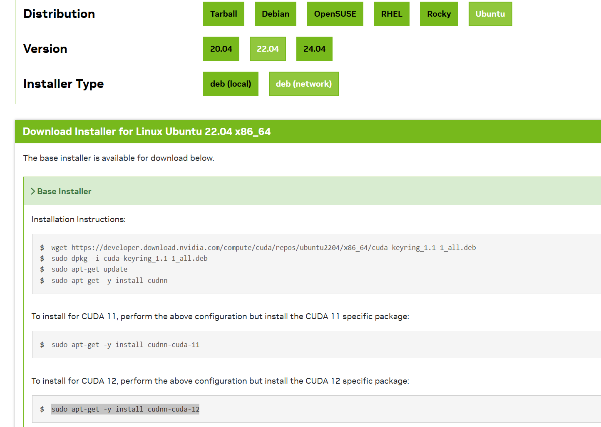Click the wget cuda-keyring command line
This screenshot has width=601, height=427.
[x=263, y=247]
